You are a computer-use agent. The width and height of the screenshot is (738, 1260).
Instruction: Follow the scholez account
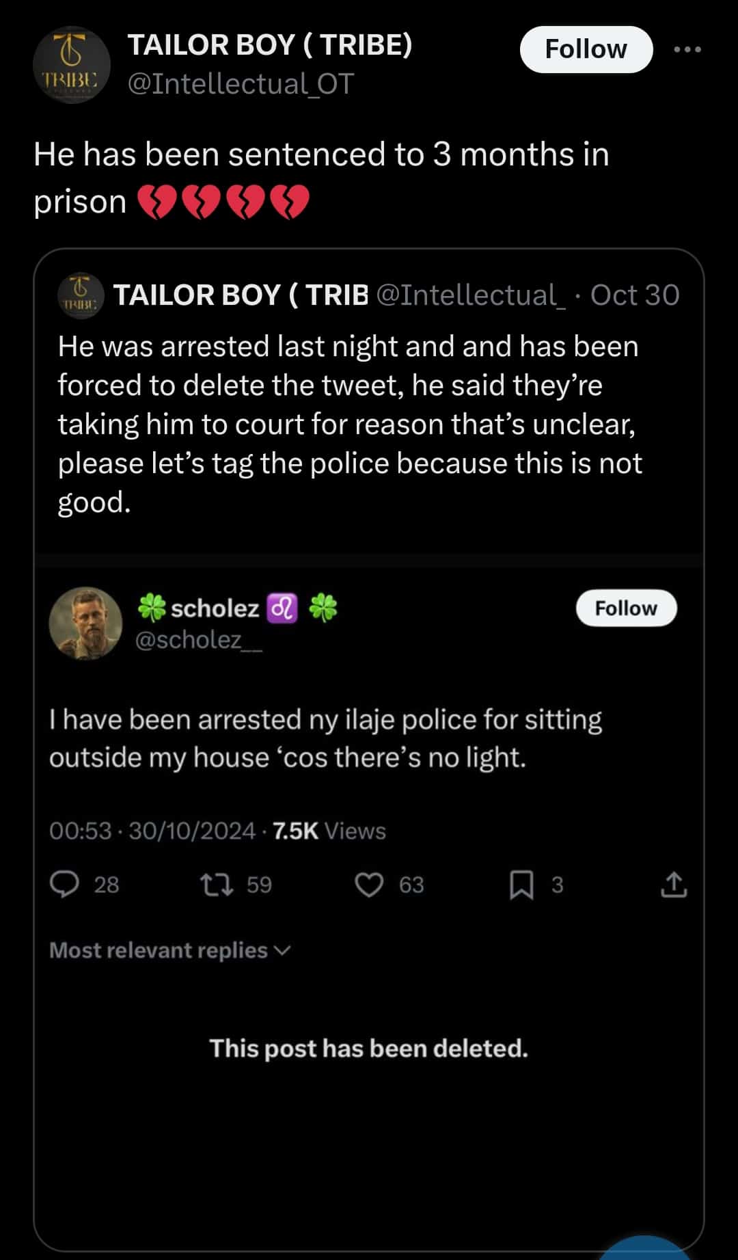pos(626,608)
